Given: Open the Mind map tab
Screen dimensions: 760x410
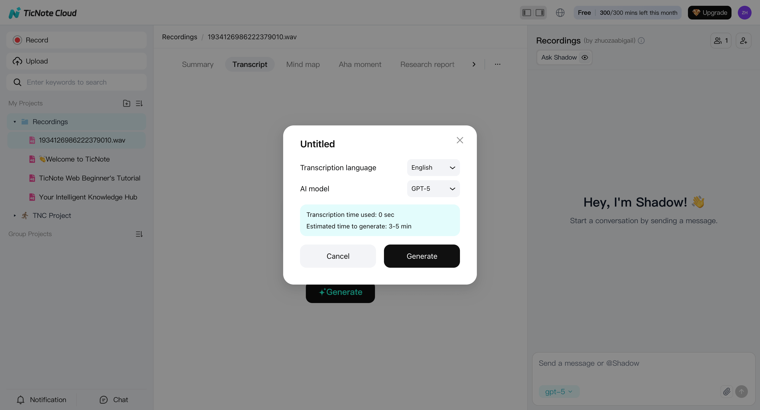Looking at the screenshot, I should point(303,64).
